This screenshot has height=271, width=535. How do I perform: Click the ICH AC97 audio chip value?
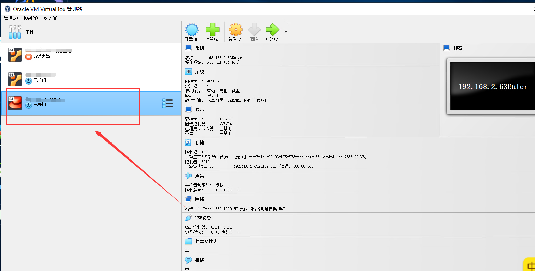[x=223, y=190]
